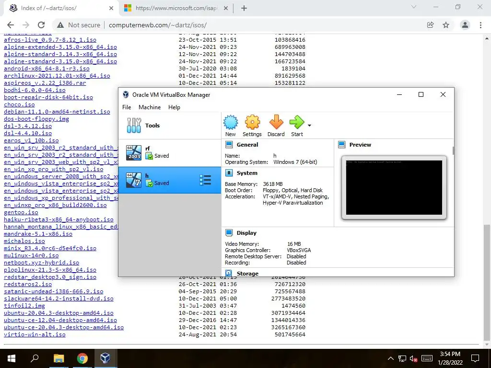The height and width of the screenshot is (368, 491).
Task: Select the rf virtual machine
Action: [x=170, y=152]
